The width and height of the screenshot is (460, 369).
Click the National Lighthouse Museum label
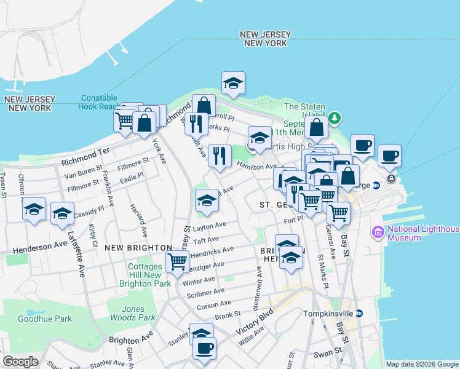coord(423,233)
